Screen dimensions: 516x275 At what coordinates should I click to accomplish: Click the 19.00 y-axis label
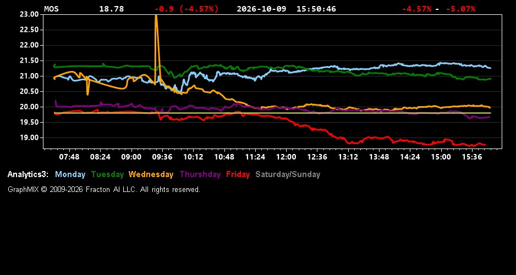[30, 138]
